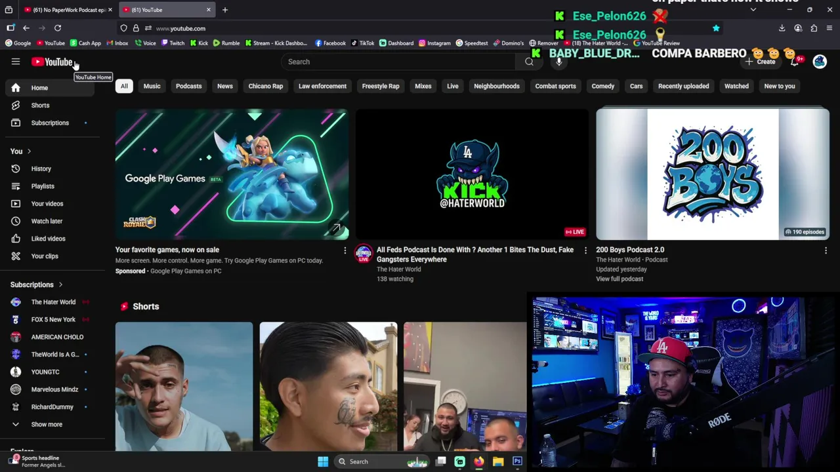840x472 pixels.
Task: Select the Music filter chip
Action: coord(152,86)
